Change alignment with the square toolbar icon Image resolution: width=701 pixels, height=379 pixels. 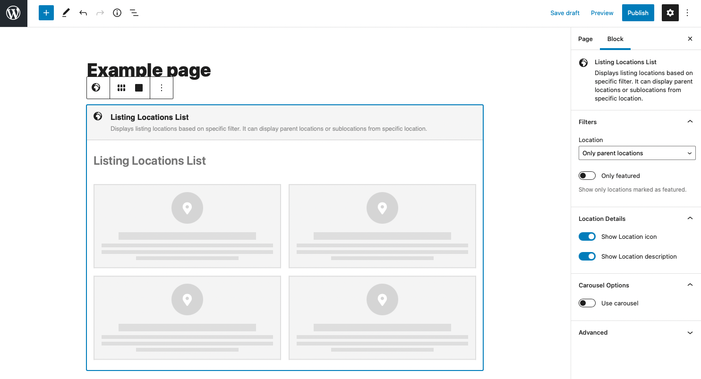click(x=139, y=88)
